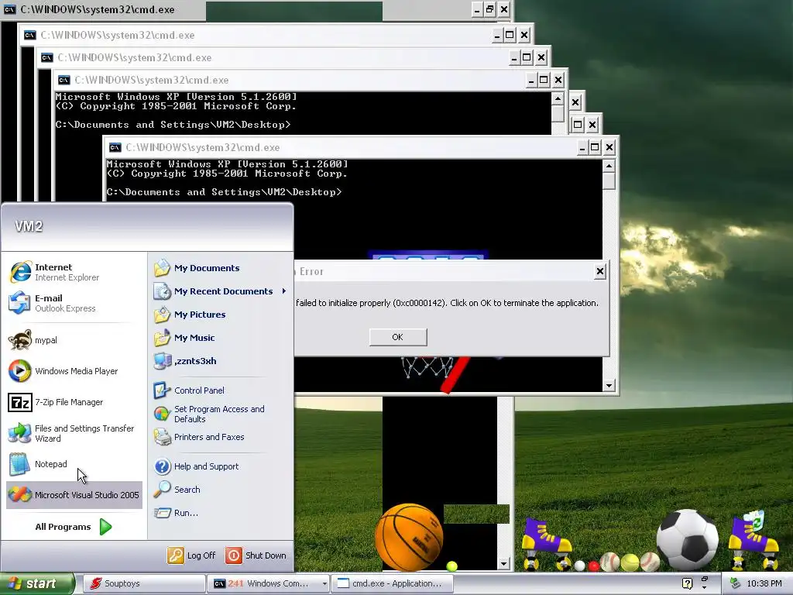Click the Shut Down power icon
Screen dimensions: 793x595
[x=233, y=555]
